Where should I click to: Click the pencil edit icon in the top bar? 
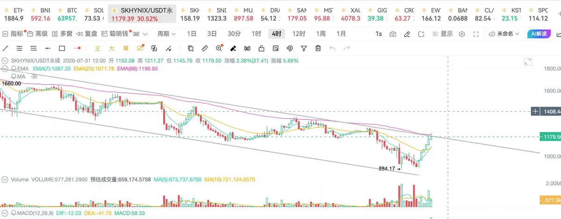click(x=407, y=34)
